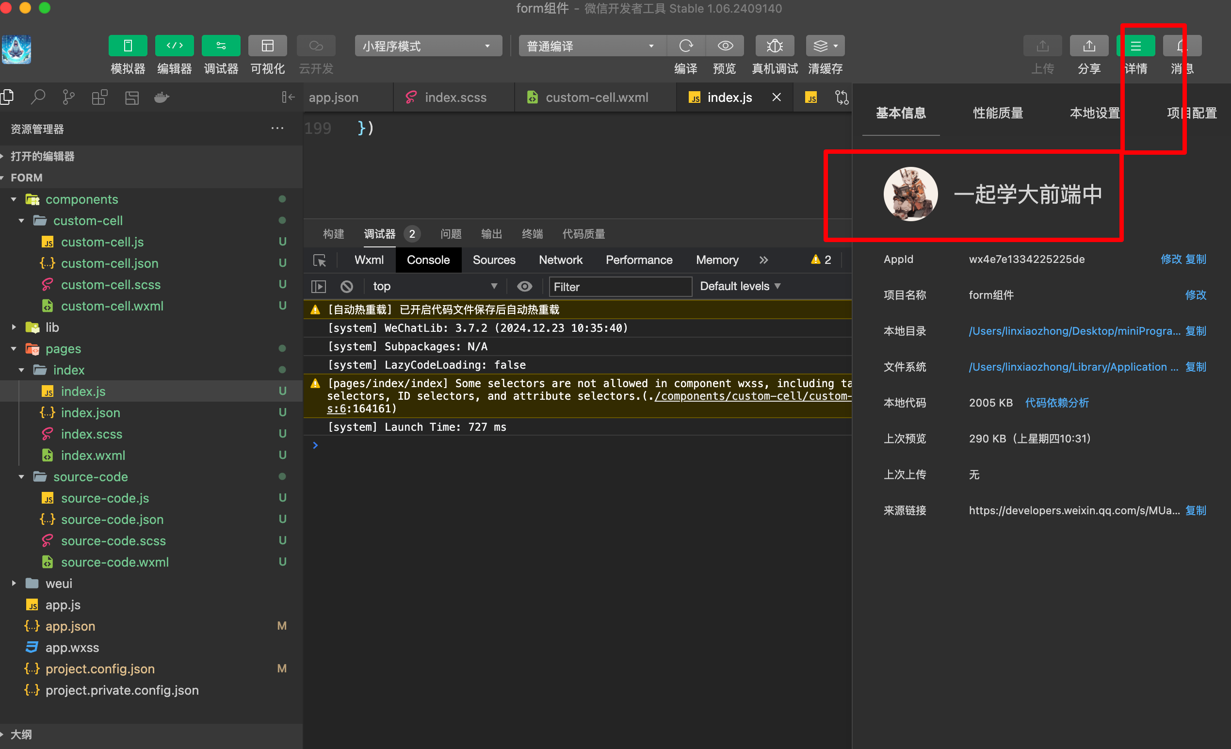
Task: Close the index.js editor tab
Action: pos(777,97)
